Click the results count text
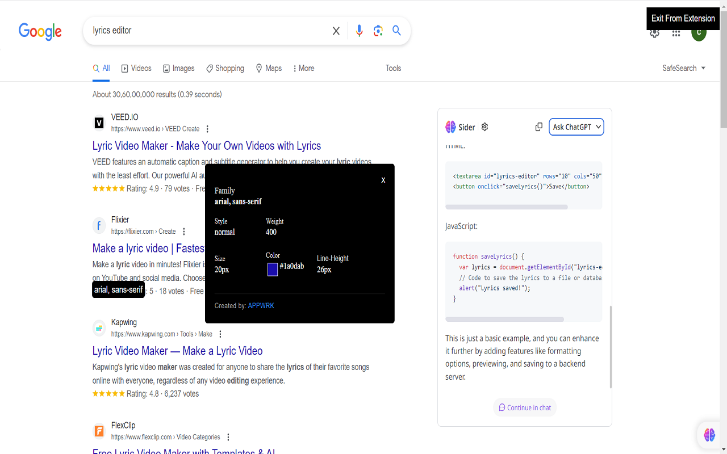This screenshot has height=454, width=727. [157, 94]
